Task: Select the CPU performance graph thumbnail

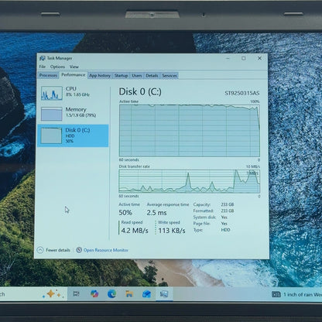Action: pyautogui.click(x=52, y=93)
